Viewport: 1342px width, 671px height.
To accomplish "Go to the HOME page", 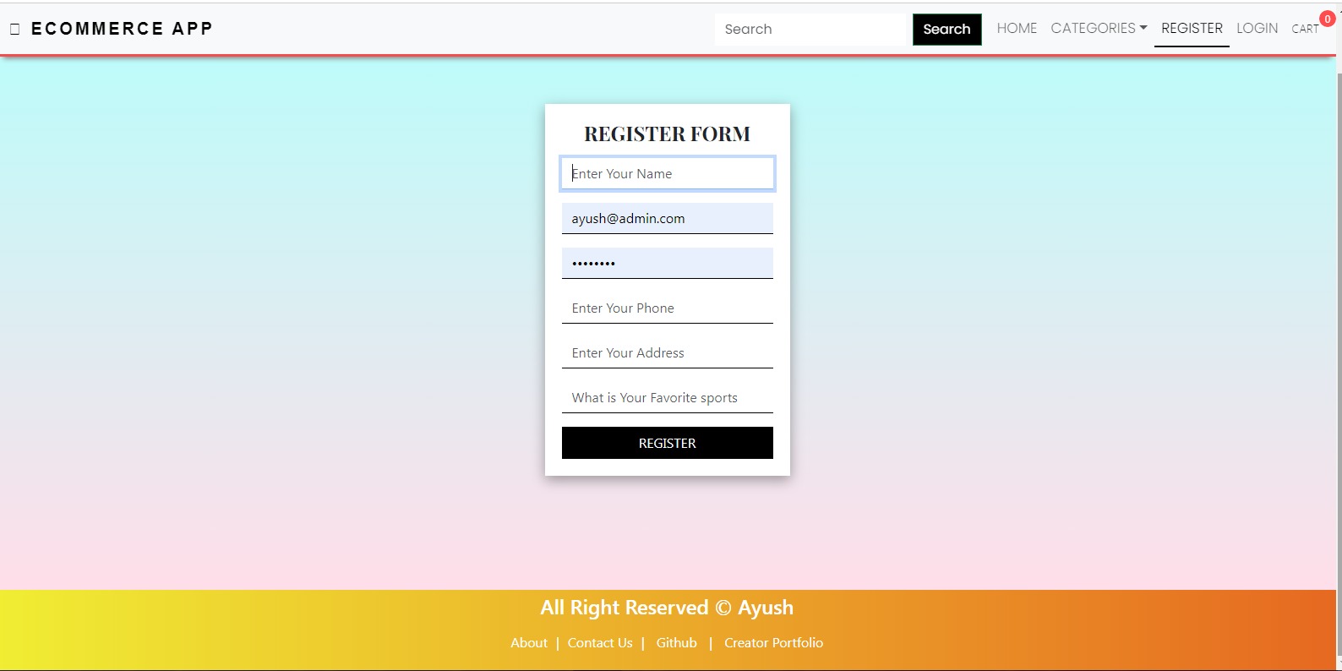I will pos(1017,29).
